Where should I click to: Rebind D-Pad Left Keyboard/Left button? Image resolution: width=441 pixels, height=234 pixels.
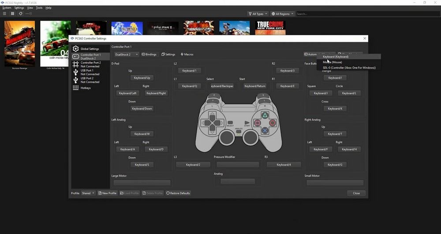tap(128, 93)
